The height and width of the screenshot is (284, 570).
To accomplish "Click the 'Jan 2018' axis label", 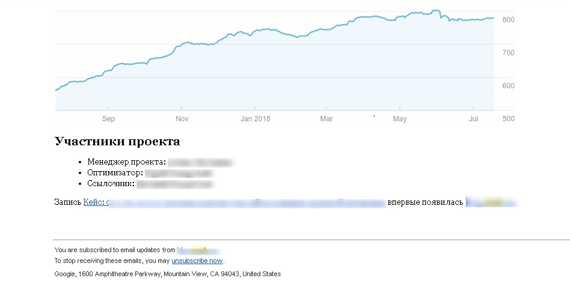I will pos(255,119).
